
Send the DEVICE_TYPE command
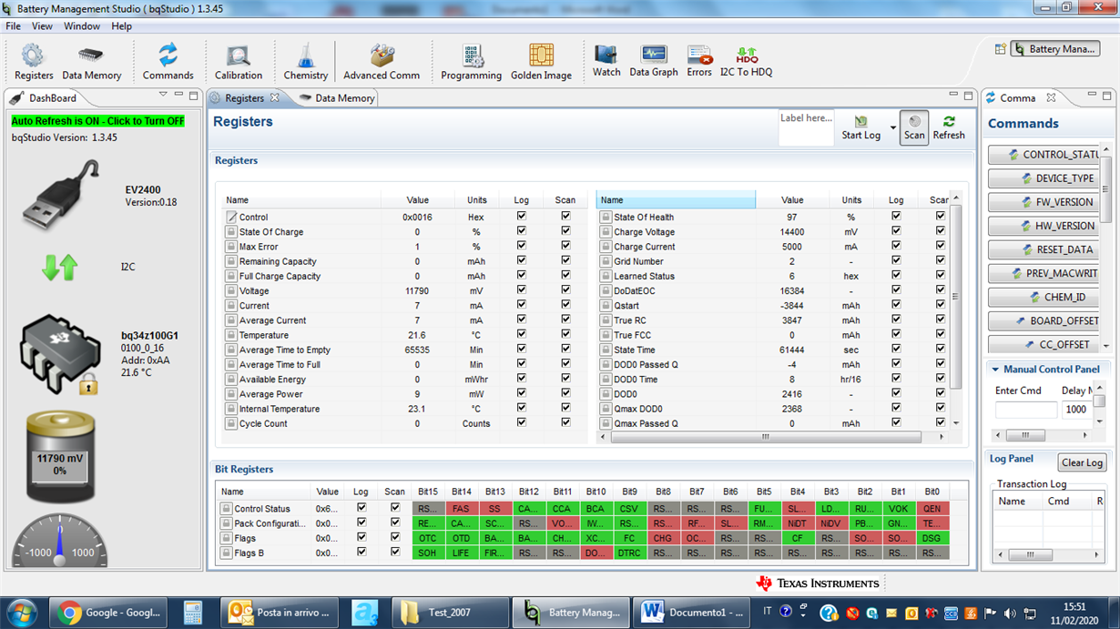[1044, 178]
